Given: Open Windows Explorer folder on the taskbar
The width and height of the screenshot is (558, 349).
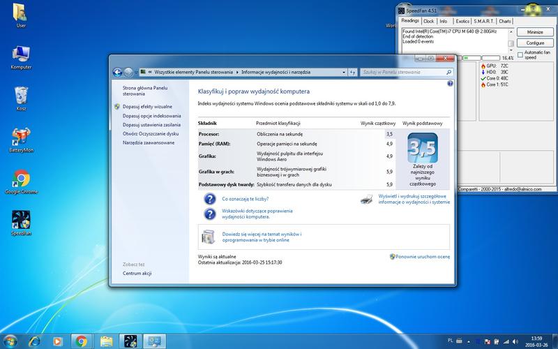Looking at the screenshot, I should (x=106, y=341).
